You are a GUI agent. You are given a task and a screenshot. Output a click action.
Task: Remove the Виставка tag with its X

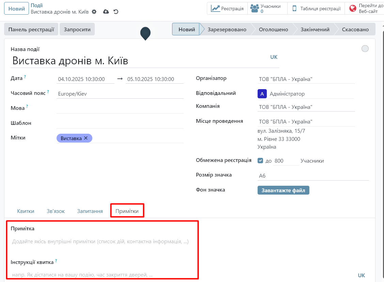click(x=86, y=138)
